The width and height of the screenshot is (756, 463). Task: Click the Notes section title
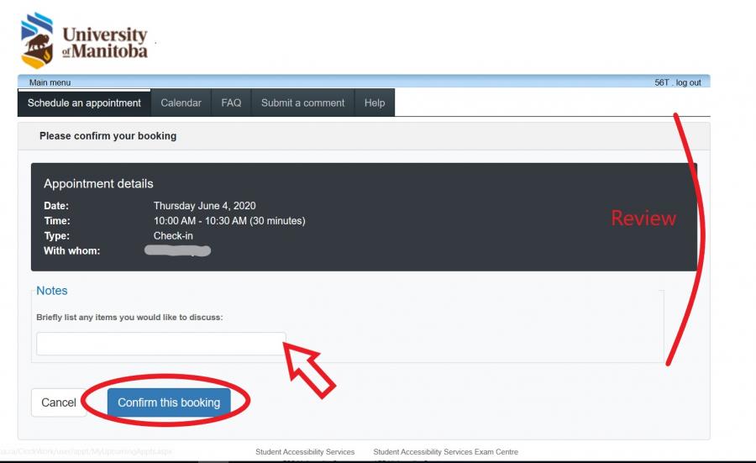point(52,291)
